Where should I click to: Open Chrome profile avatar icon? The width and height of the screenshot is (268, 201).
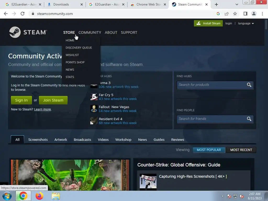pyautogui.click(x=254, y=14)
